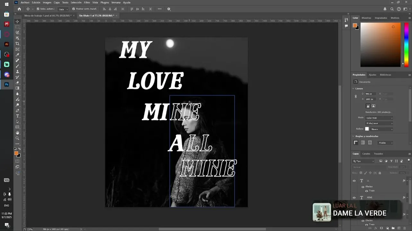The height and width of the screenshot is (231, 412).
Task: Open the Windows Start button
Action: (x=6, y=4)
